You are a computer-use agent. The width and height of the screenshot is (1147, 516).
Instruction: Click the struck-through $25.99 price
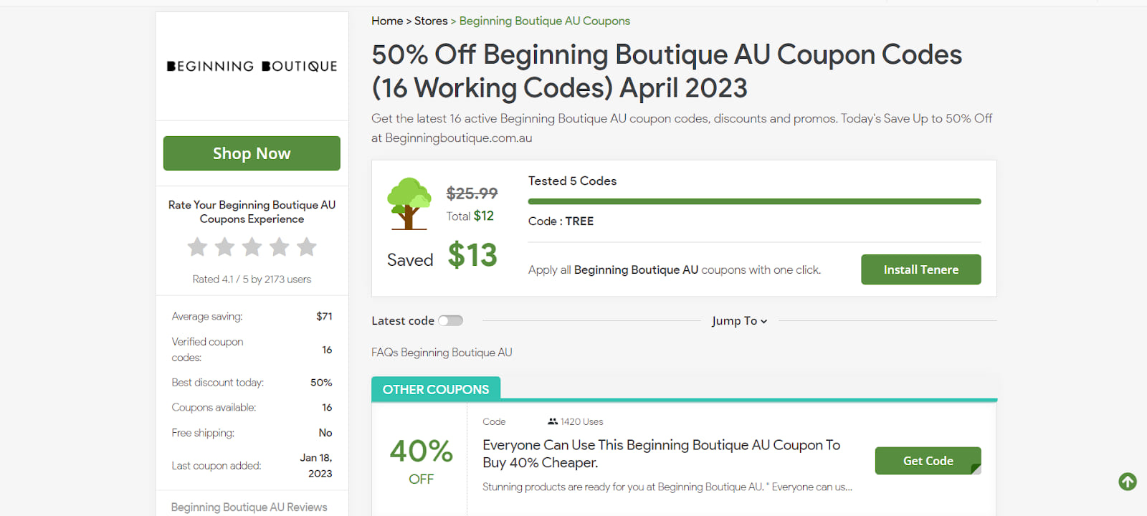coord(472,193)
